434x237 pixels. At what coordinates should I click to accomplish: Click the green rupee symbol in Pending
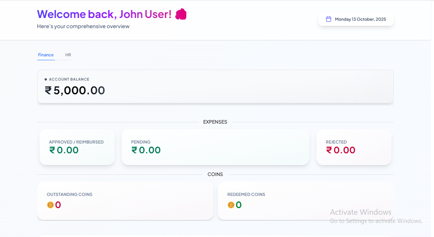(x=135, y=150)
